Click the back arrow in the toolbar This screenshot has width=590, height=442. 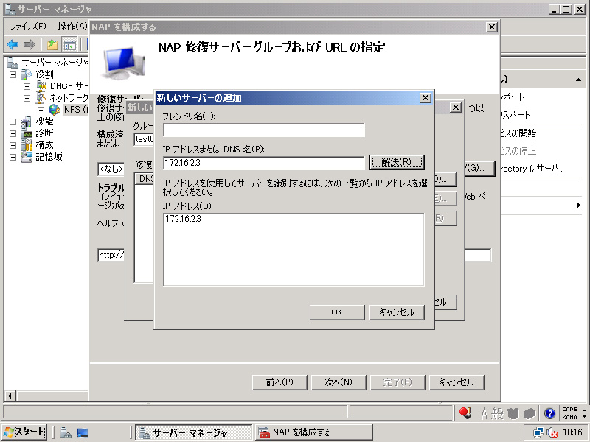click(13, 44)
